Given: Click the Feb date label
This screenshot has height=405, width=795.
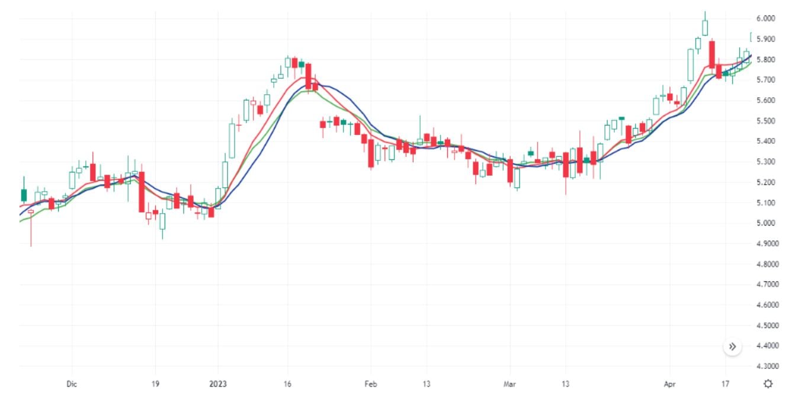Looking at the screenshot, I should (x=370, y=384).
